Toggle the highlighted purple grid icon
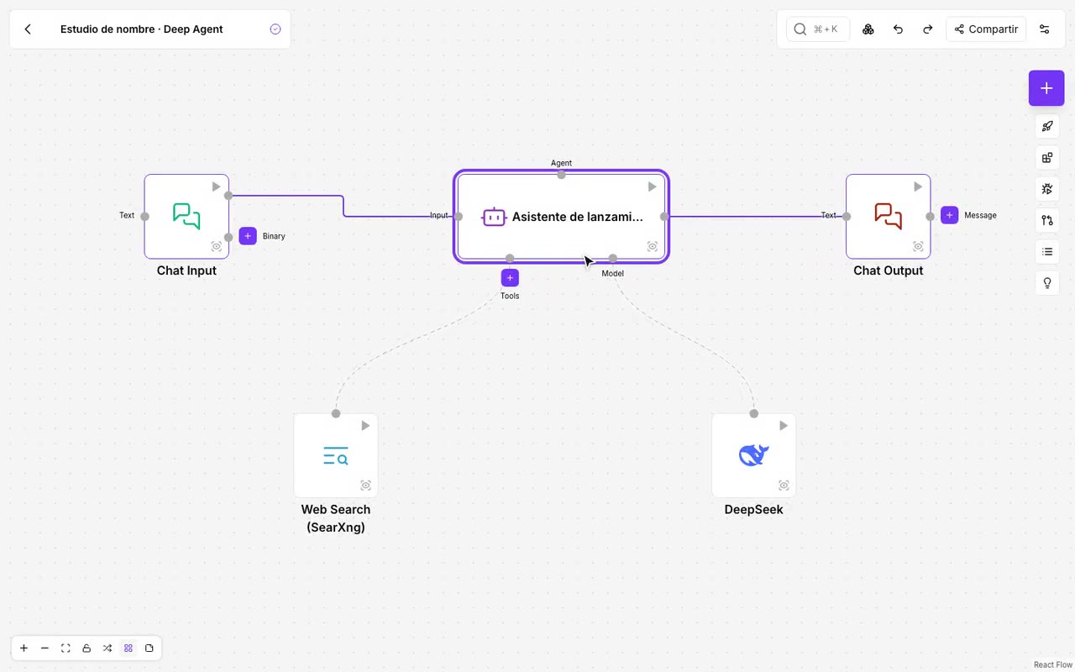 pos(128,648)
